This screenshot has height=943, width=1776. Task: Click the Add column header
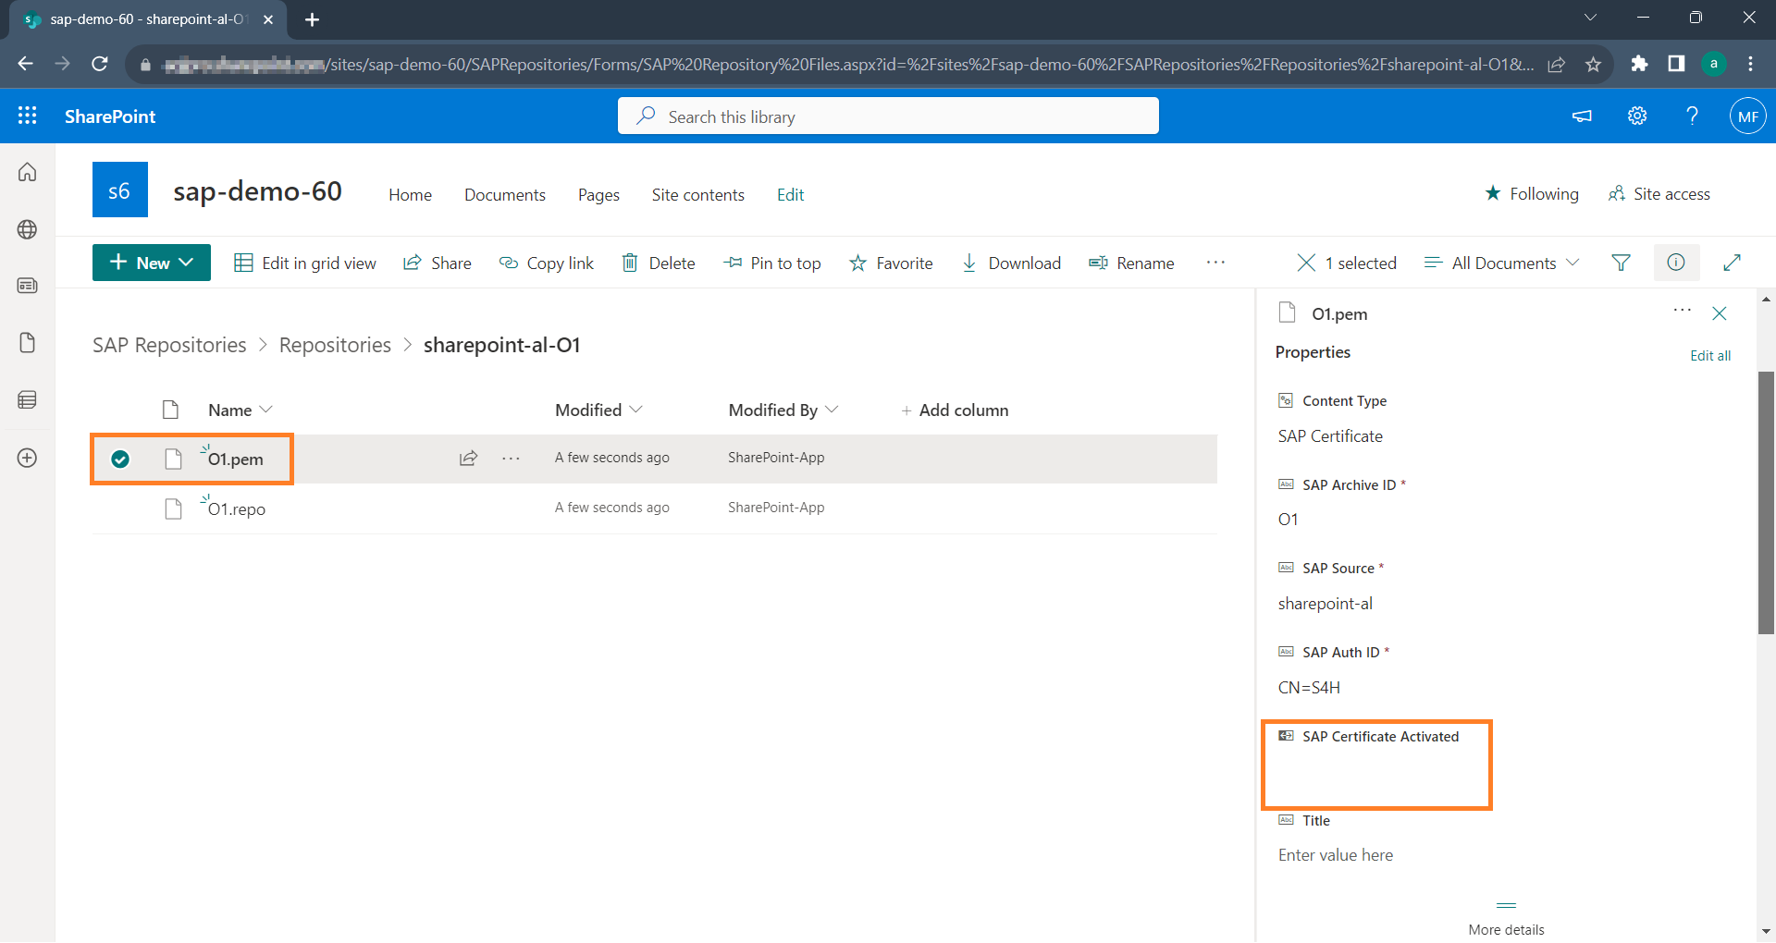[x=955, y=410]
